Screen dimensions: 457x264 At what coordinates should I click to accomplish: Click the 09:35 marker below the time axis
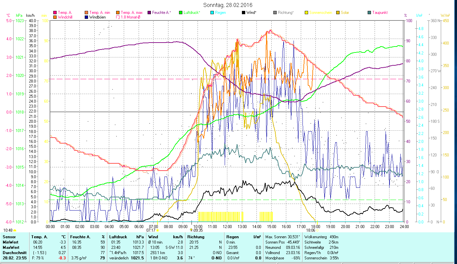[198, 230]
